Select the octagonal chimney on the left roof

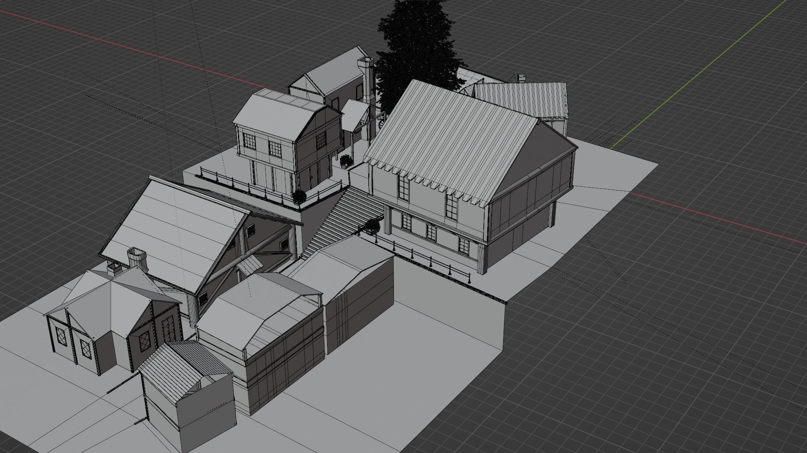[137, 258]
